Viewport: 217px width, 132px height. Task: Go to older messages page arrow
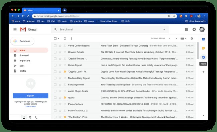point(176,39)
